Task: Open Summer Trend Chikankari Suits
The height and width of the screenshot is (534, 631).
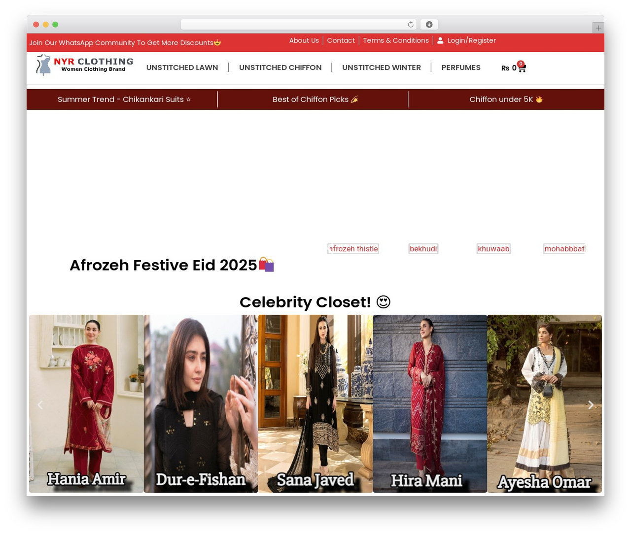Action: point(124,100)
